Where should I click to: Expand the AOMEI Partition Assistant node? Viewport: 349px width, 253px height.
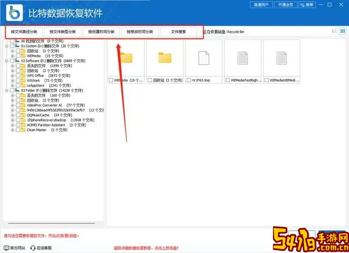tap(13, 125)
